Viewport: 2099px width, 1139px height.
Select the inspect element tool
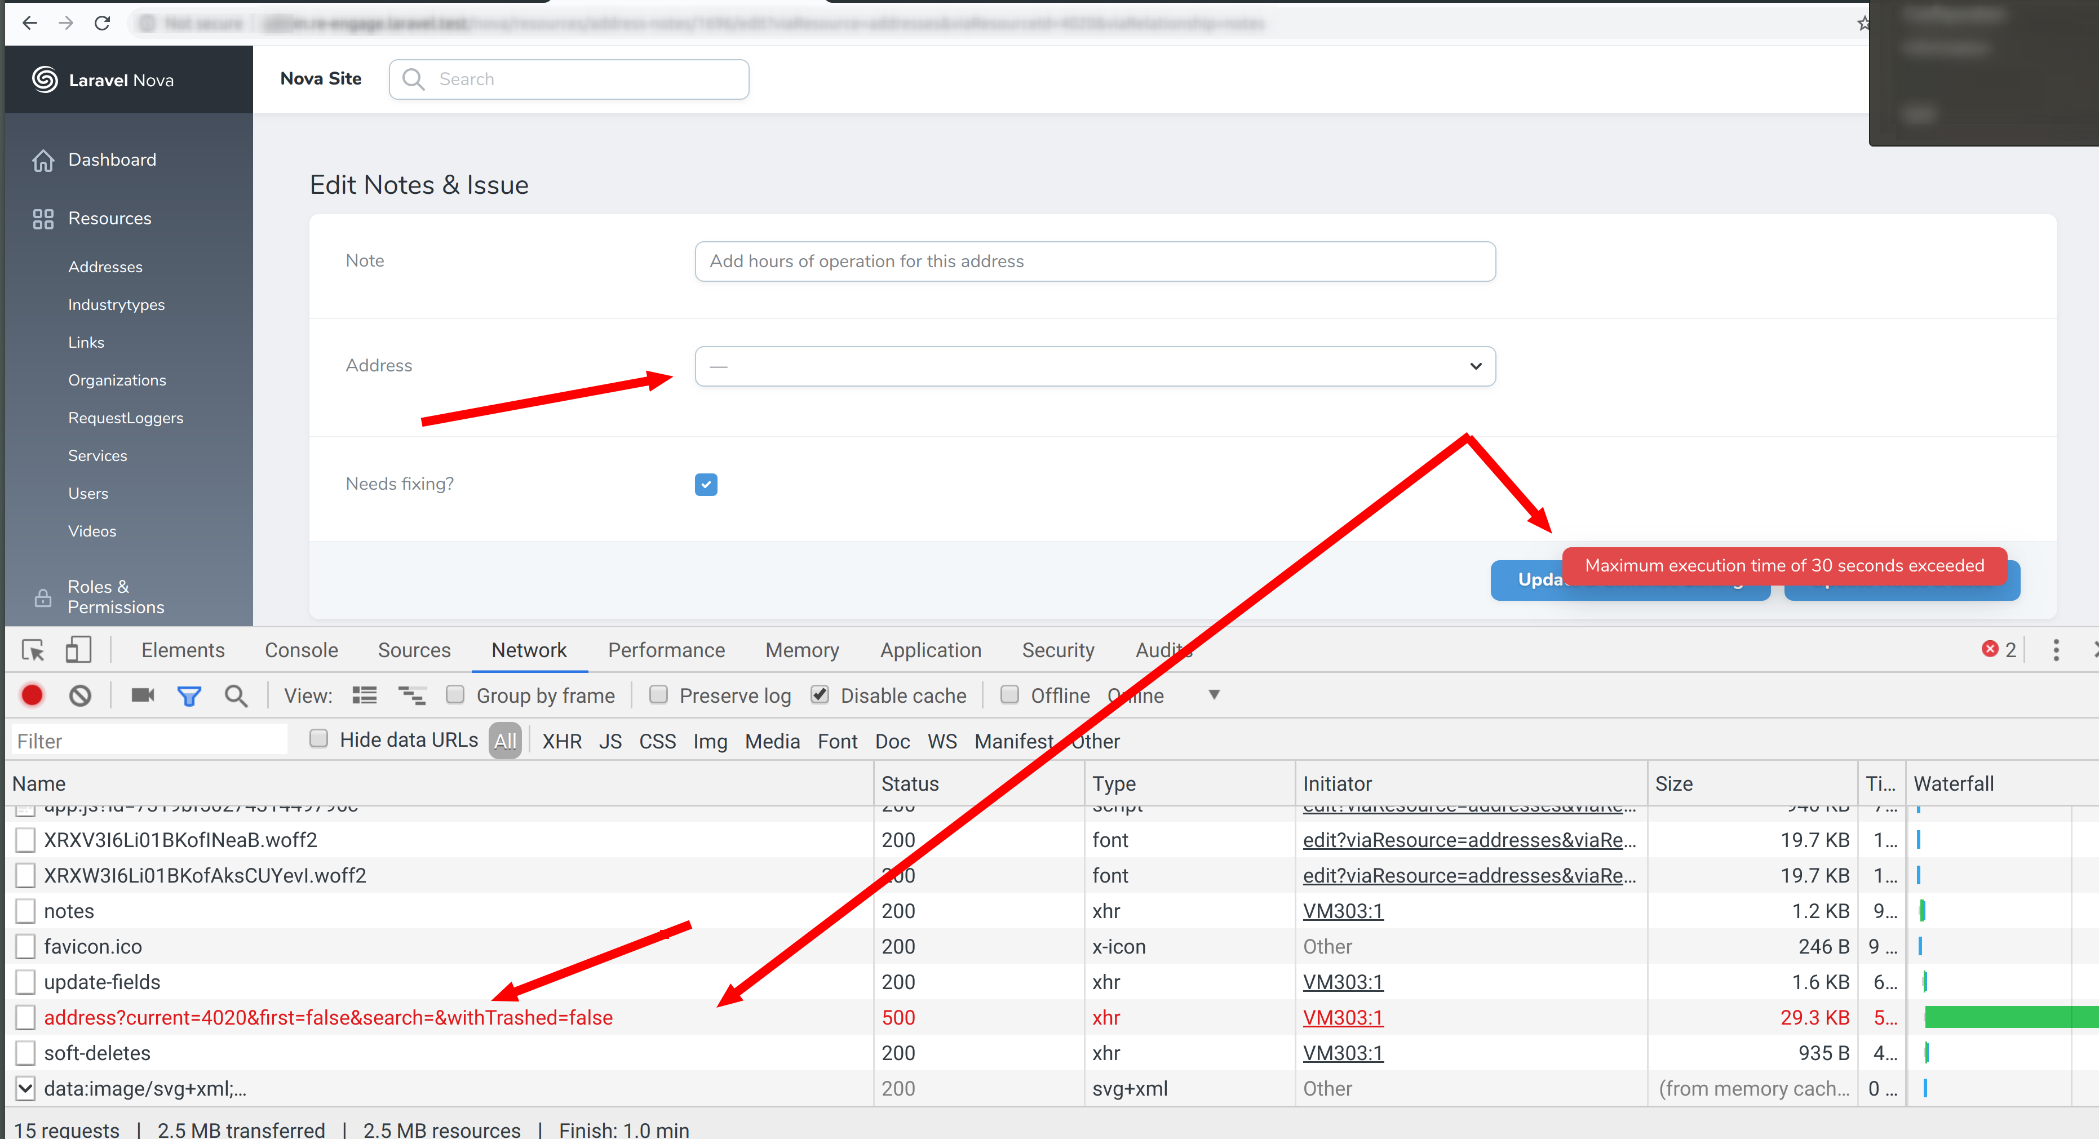[x=32, y=649]
